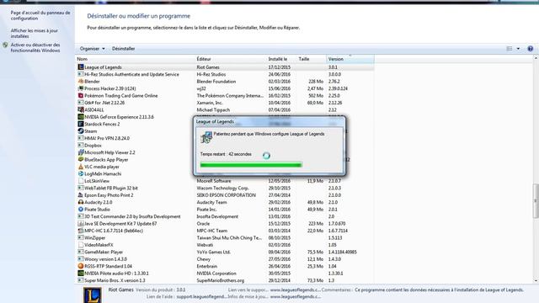The width and height of the screenshot is (539, 303).
Task: Click the Blender Foundation publisher cell
Action: [x=216, y=82]
